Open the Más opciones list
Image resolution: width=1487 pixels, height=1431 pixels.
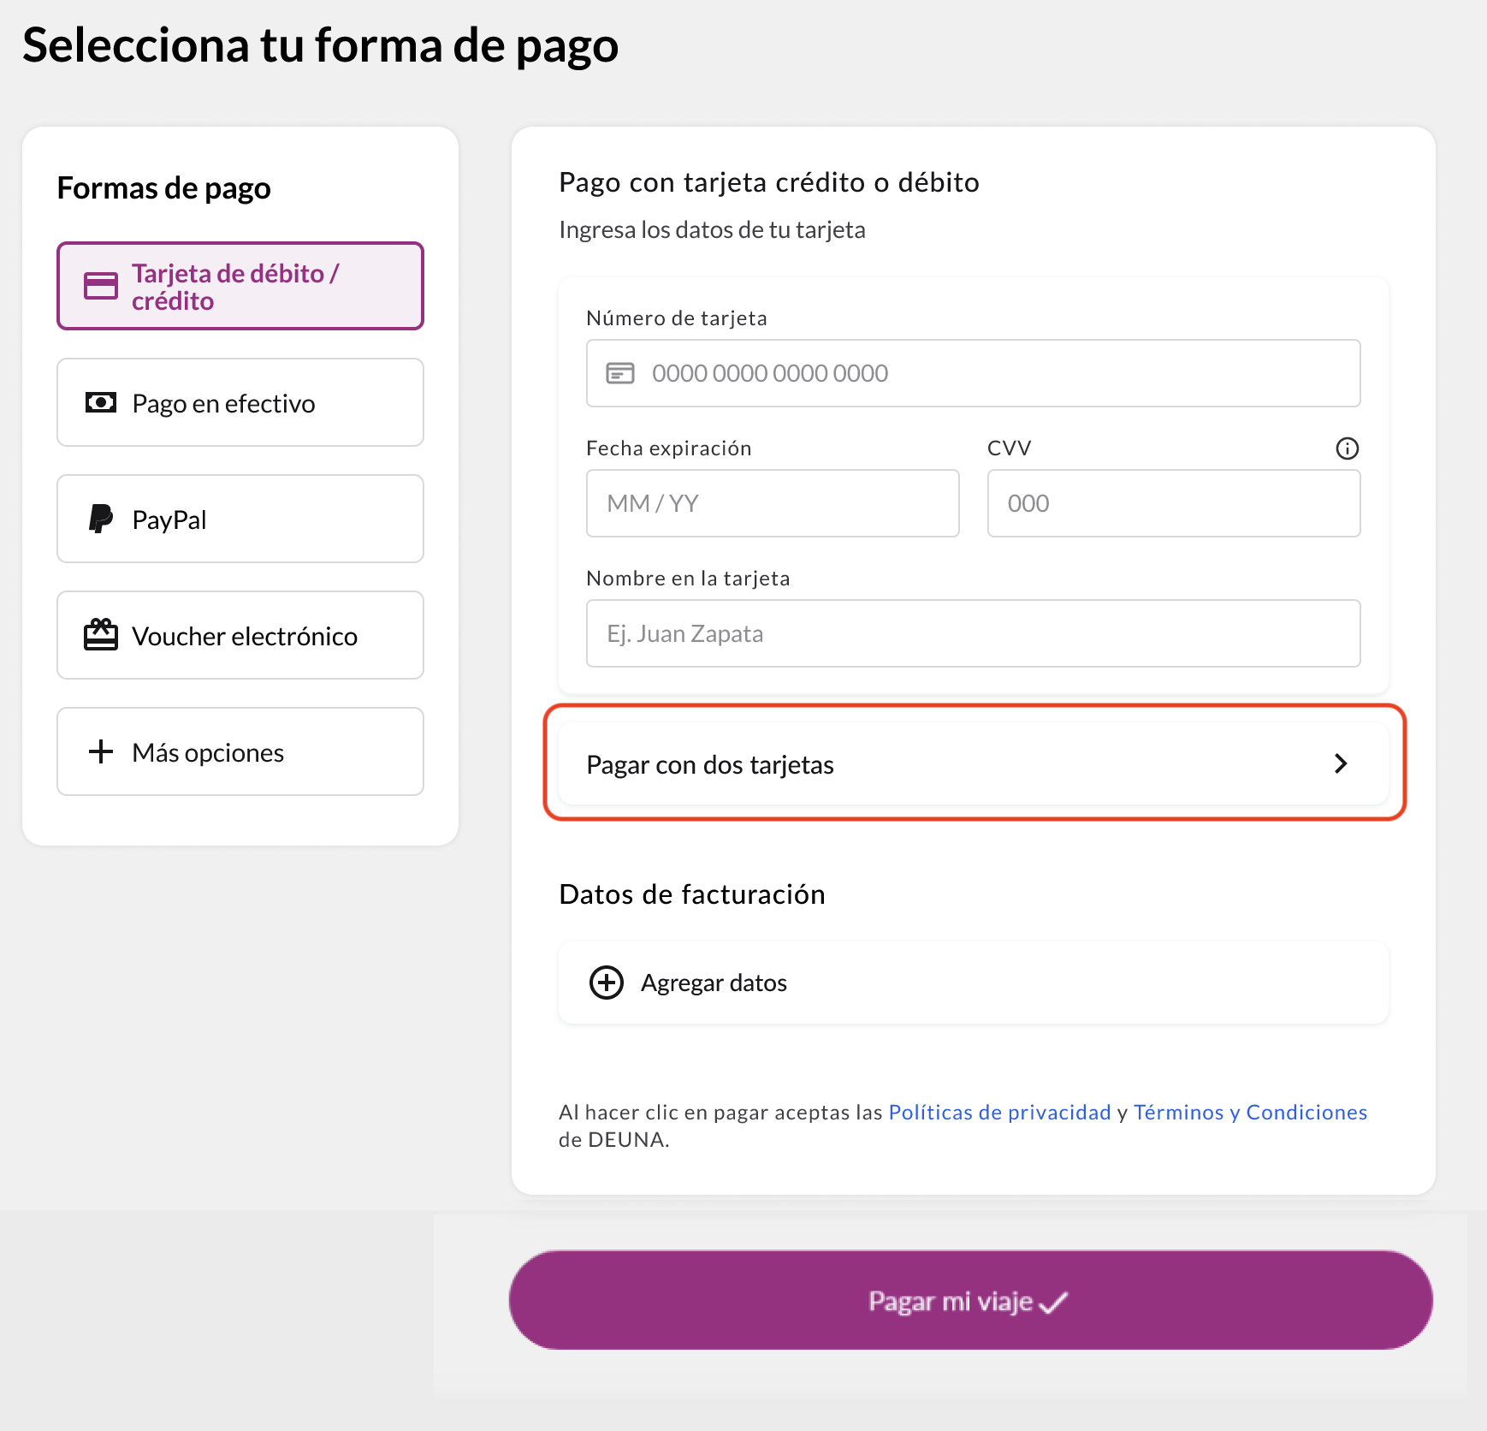tap(240, 751)
